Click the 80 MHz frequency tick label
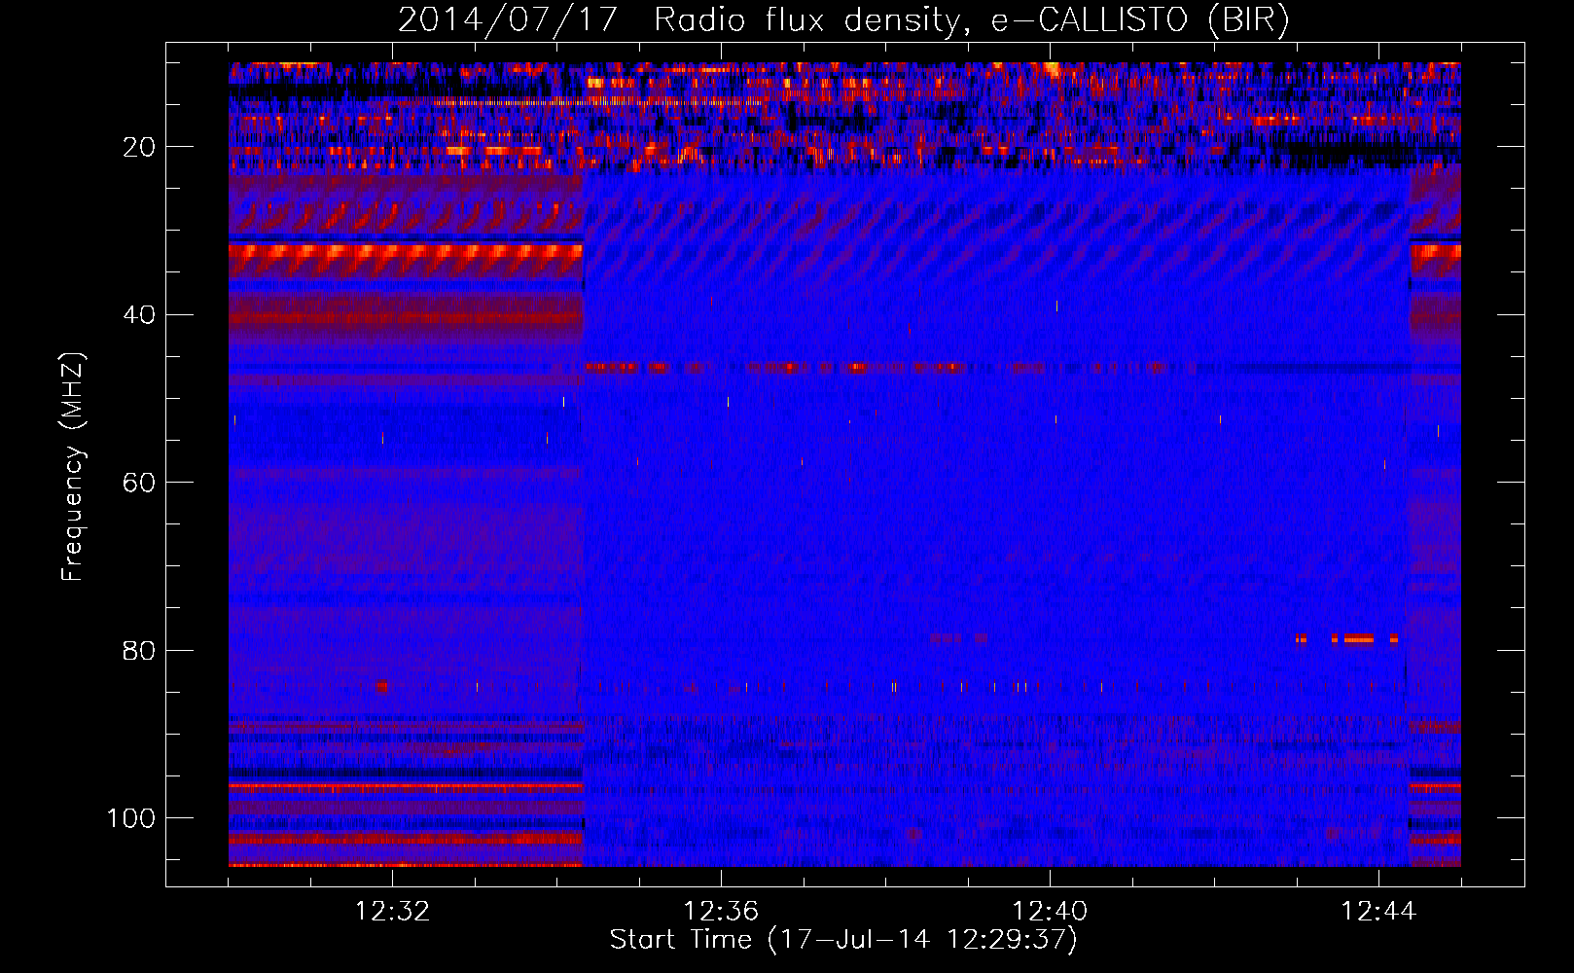This screenshot has height=973, width=1574. point(139,650)
